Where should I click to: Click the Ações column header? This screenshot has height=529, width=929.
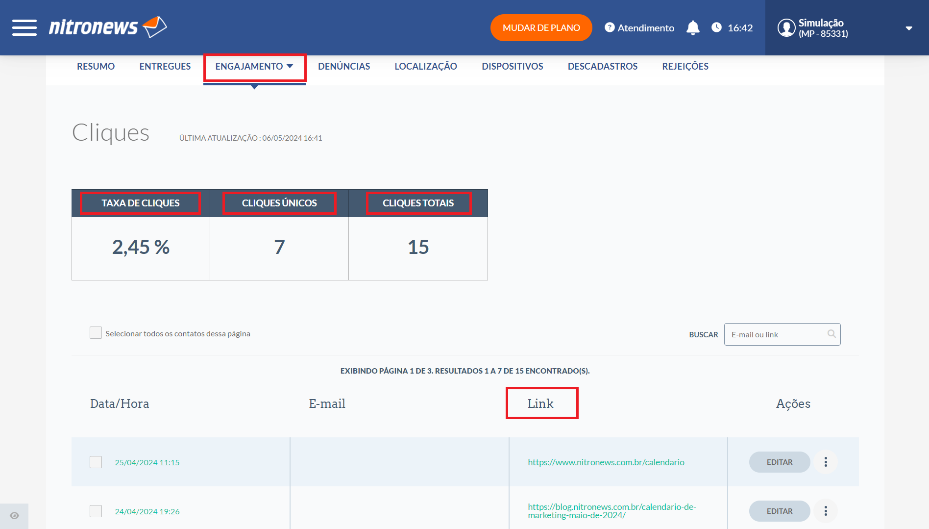click(793, 403)
